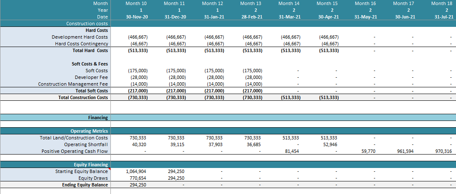Select the Financing section header

pyautogui.click(x=98, y=118)
